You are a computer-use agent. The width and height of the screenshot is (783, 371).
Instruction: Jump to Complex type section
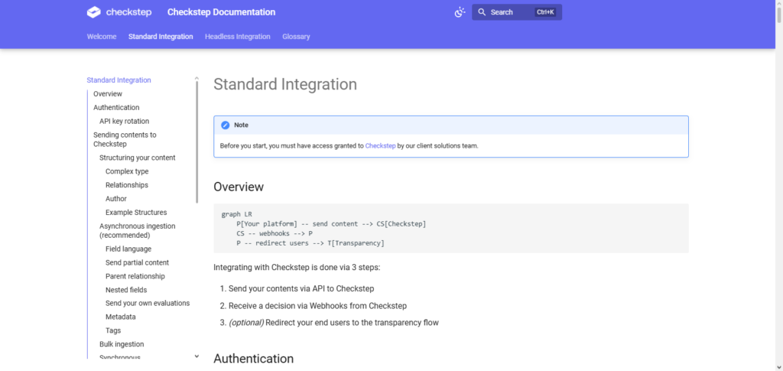tap(127, 171)
